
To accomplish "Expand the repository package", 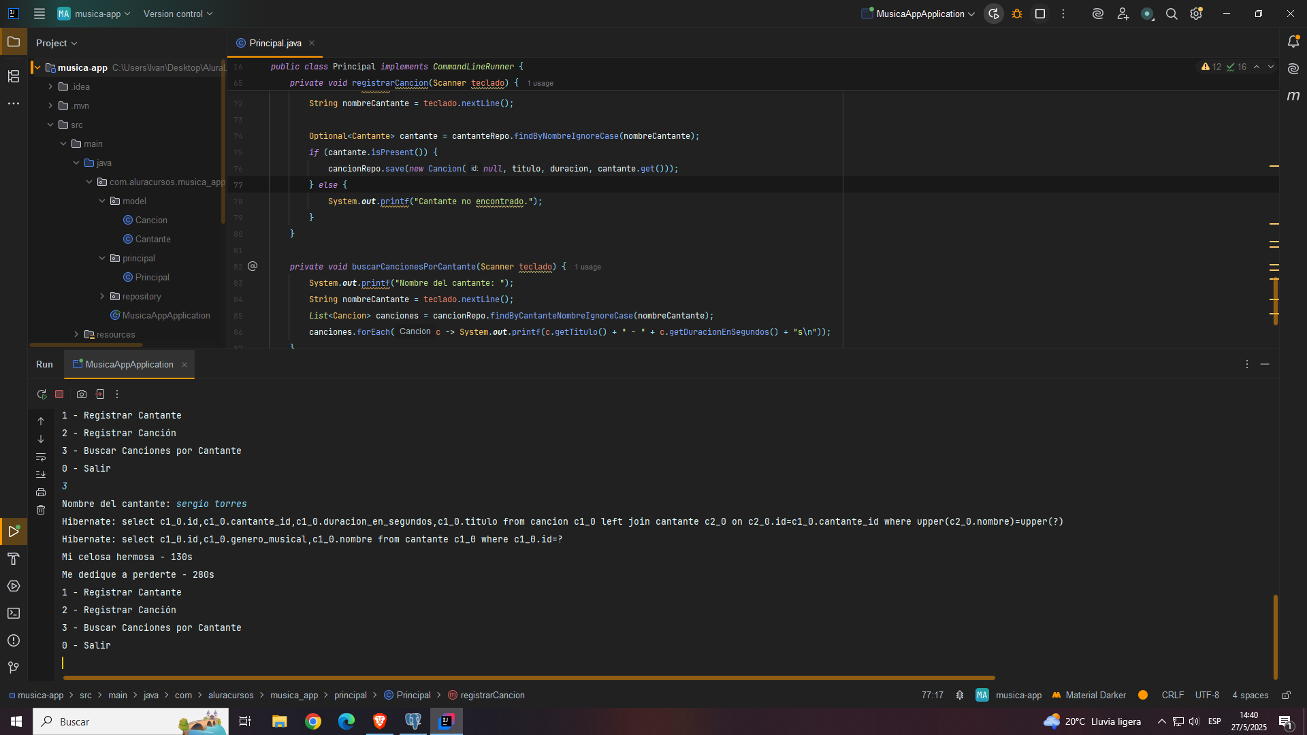I will click(x=102, y=296).
